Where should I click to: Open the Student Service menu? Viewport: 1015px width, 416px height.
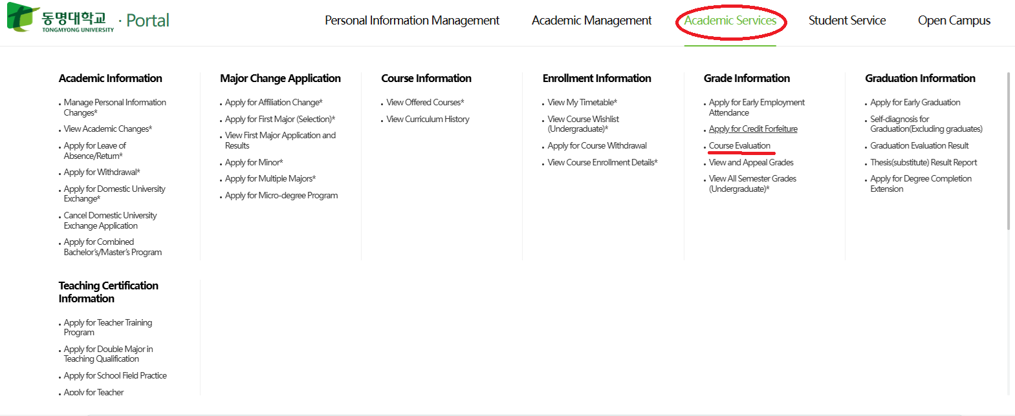point(847,21)
